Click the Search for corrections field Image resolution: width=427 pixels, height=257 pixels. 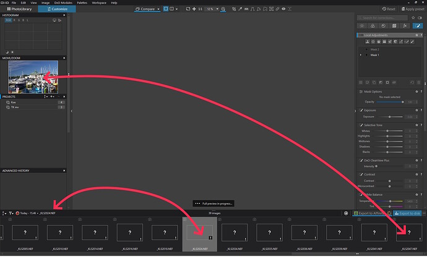382,18
